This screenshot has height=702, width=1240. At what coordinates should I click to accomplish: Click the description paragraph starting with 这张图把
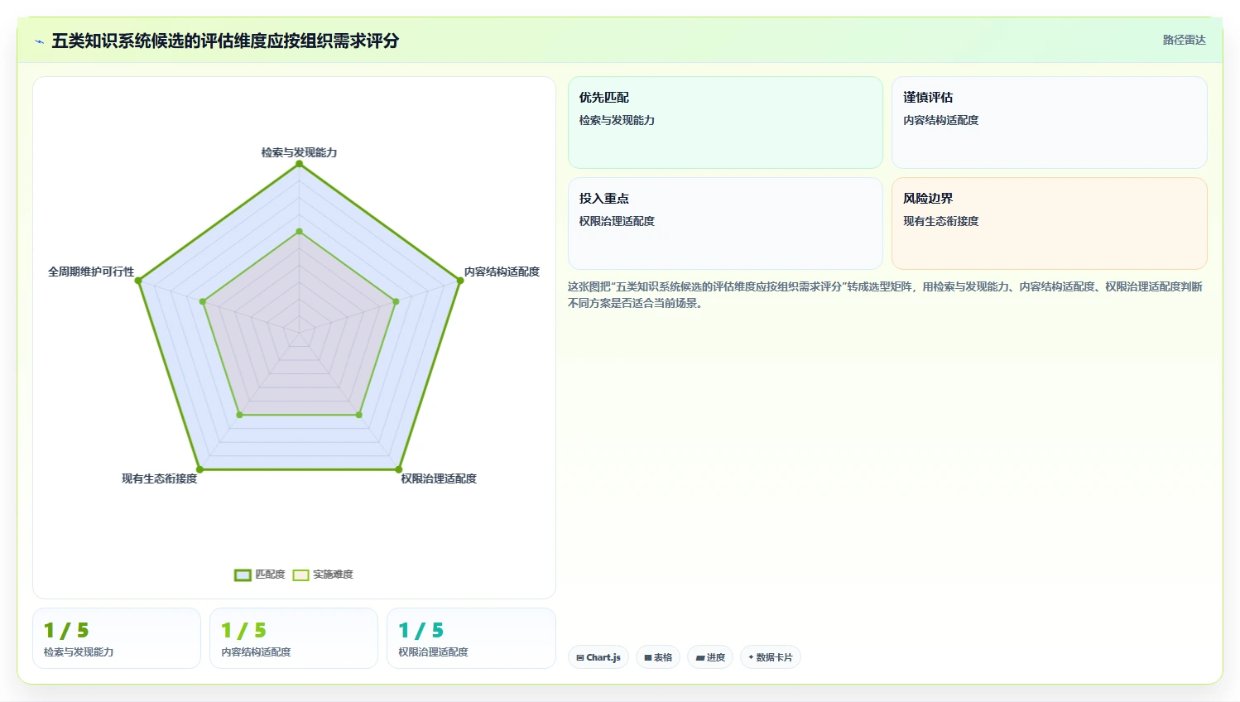(x=885, y=295)
